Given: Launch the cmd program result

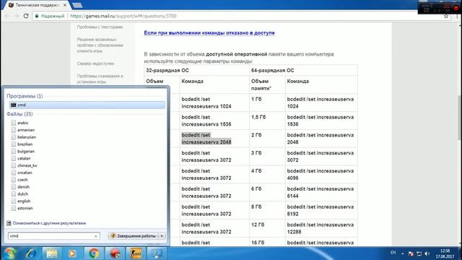Looking at the screenshot, I should [87, 105].
